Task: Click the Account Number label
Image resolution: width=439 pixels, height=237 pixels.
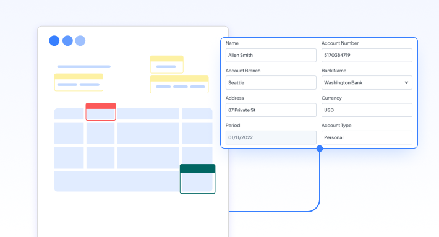Action: point(340,43)
